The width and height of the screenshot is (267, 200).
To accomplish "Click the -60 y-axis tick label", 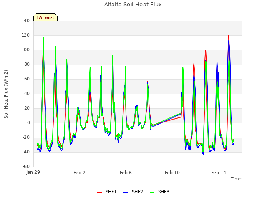I will pos(26,166).
